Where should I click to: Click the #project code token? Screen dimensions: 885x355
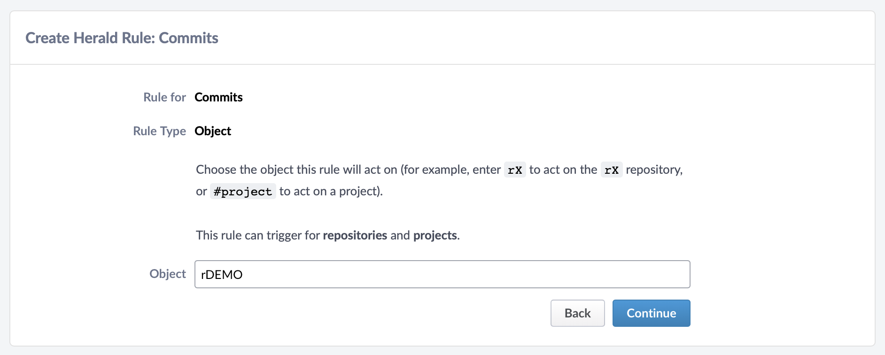(243, 191)
